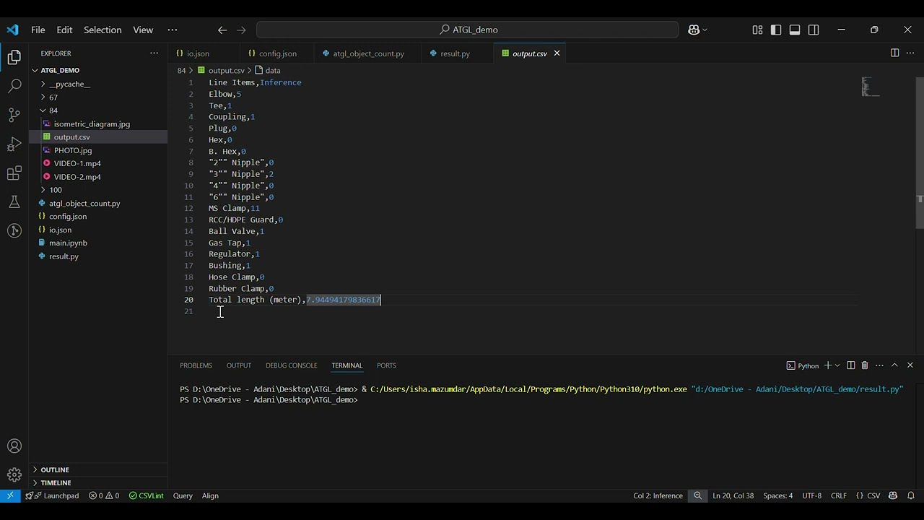Screen dimensions: 924x520
Task: Change indentation via Spaces: 4
Action: coord(777,495)
